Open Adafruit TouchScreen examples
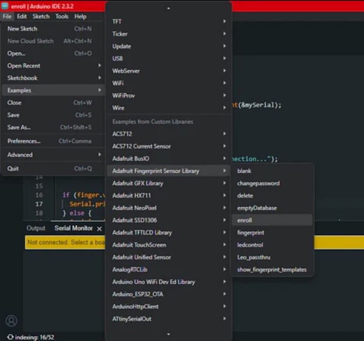The image size is (364, 341). [169, 245]
